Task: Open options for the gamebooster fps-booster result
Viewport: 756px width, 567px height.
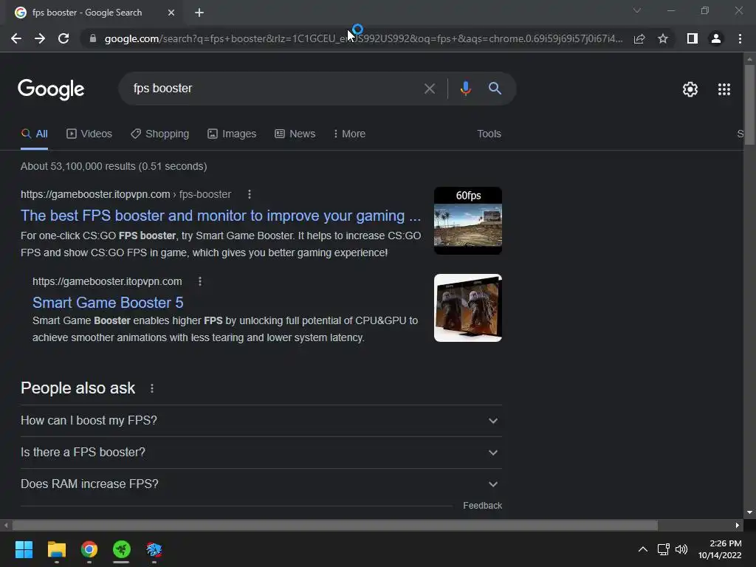Action: tap(250, 194)
